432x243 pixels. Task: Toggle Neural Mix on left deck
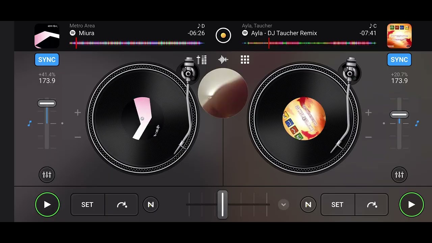coord(151,205)
